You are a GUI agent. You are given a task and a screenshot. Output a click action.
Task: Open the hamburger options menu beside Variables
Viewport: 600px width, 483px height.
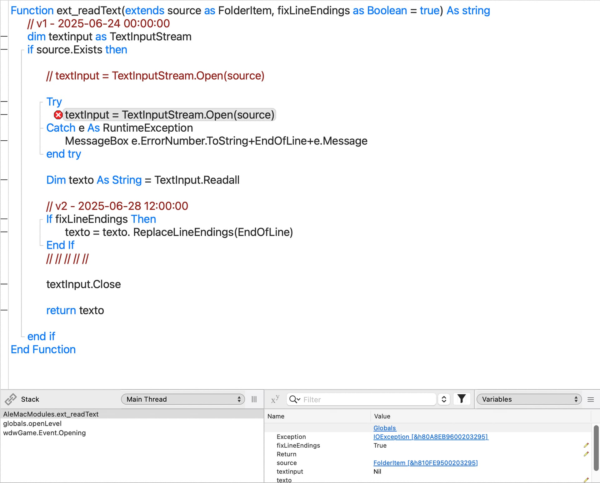(x=591, y=399)
